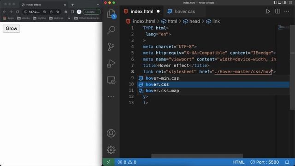The height and width of the screenshot is (166, 295).
Task: Click the Grow button in the browser page
Action: tap(11, 29)
